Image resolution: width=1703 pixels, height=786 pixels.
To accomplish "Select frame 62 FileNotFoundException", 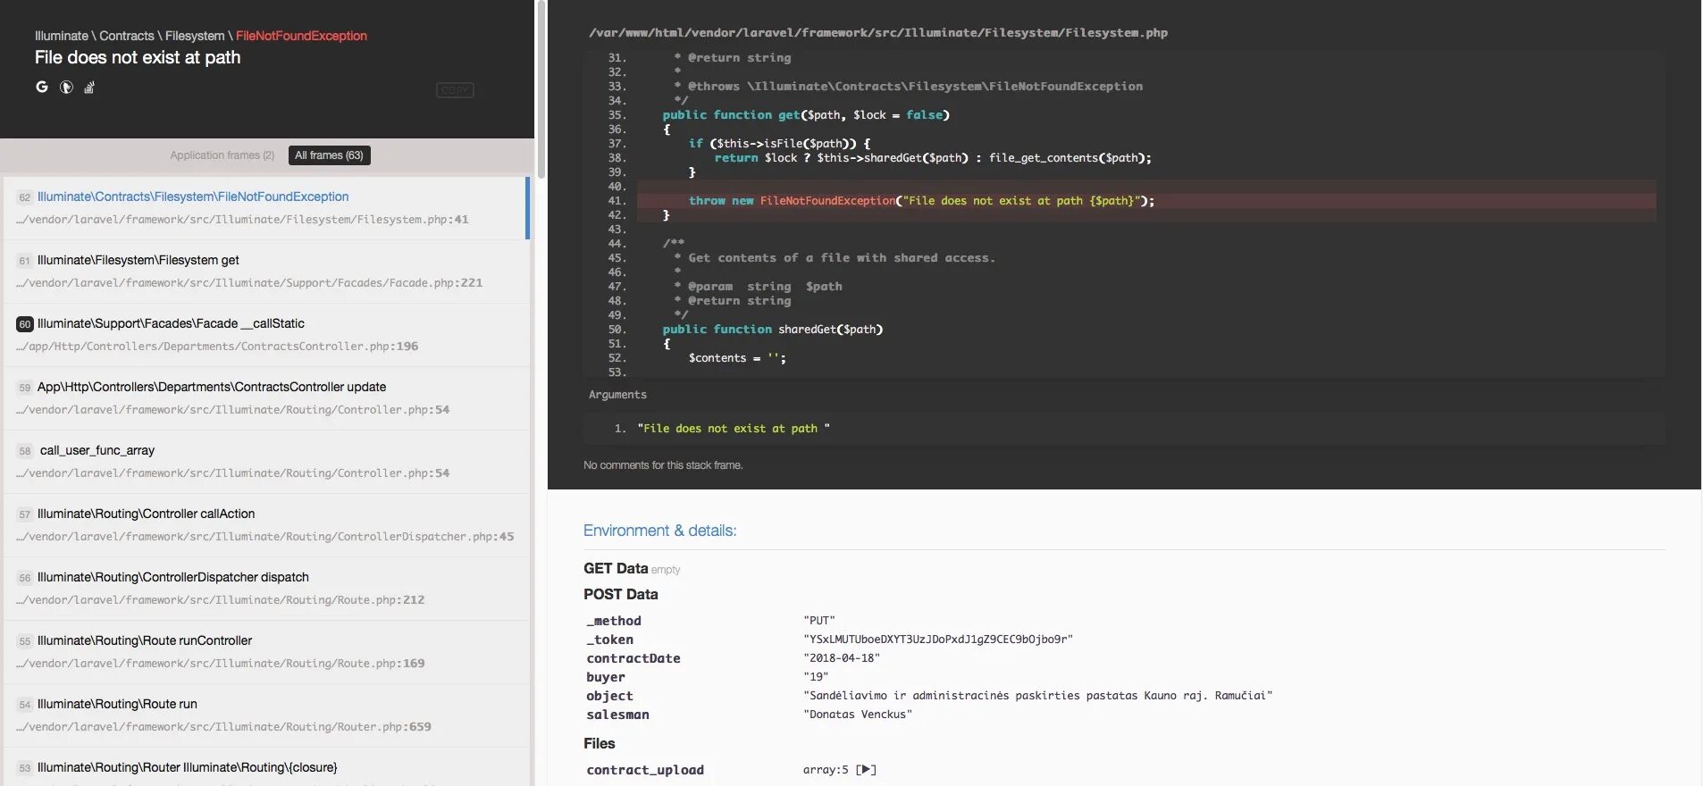I will click(x=265, y=207).
